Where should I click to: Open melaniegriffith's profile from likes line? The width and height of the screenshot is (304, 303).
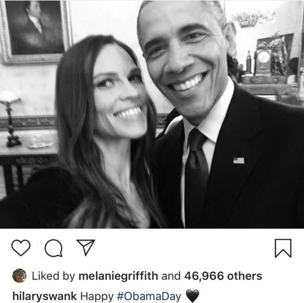point(119,276)
